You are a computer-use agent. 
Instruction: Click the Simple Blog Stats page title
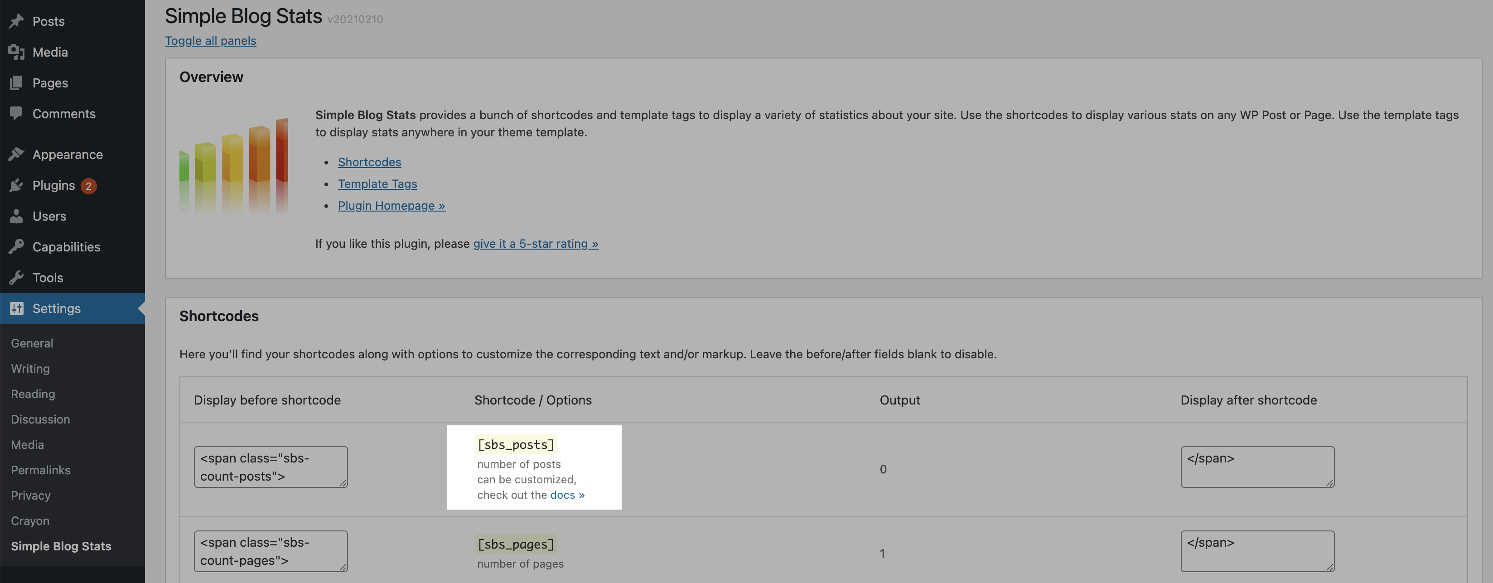point(243,16)
